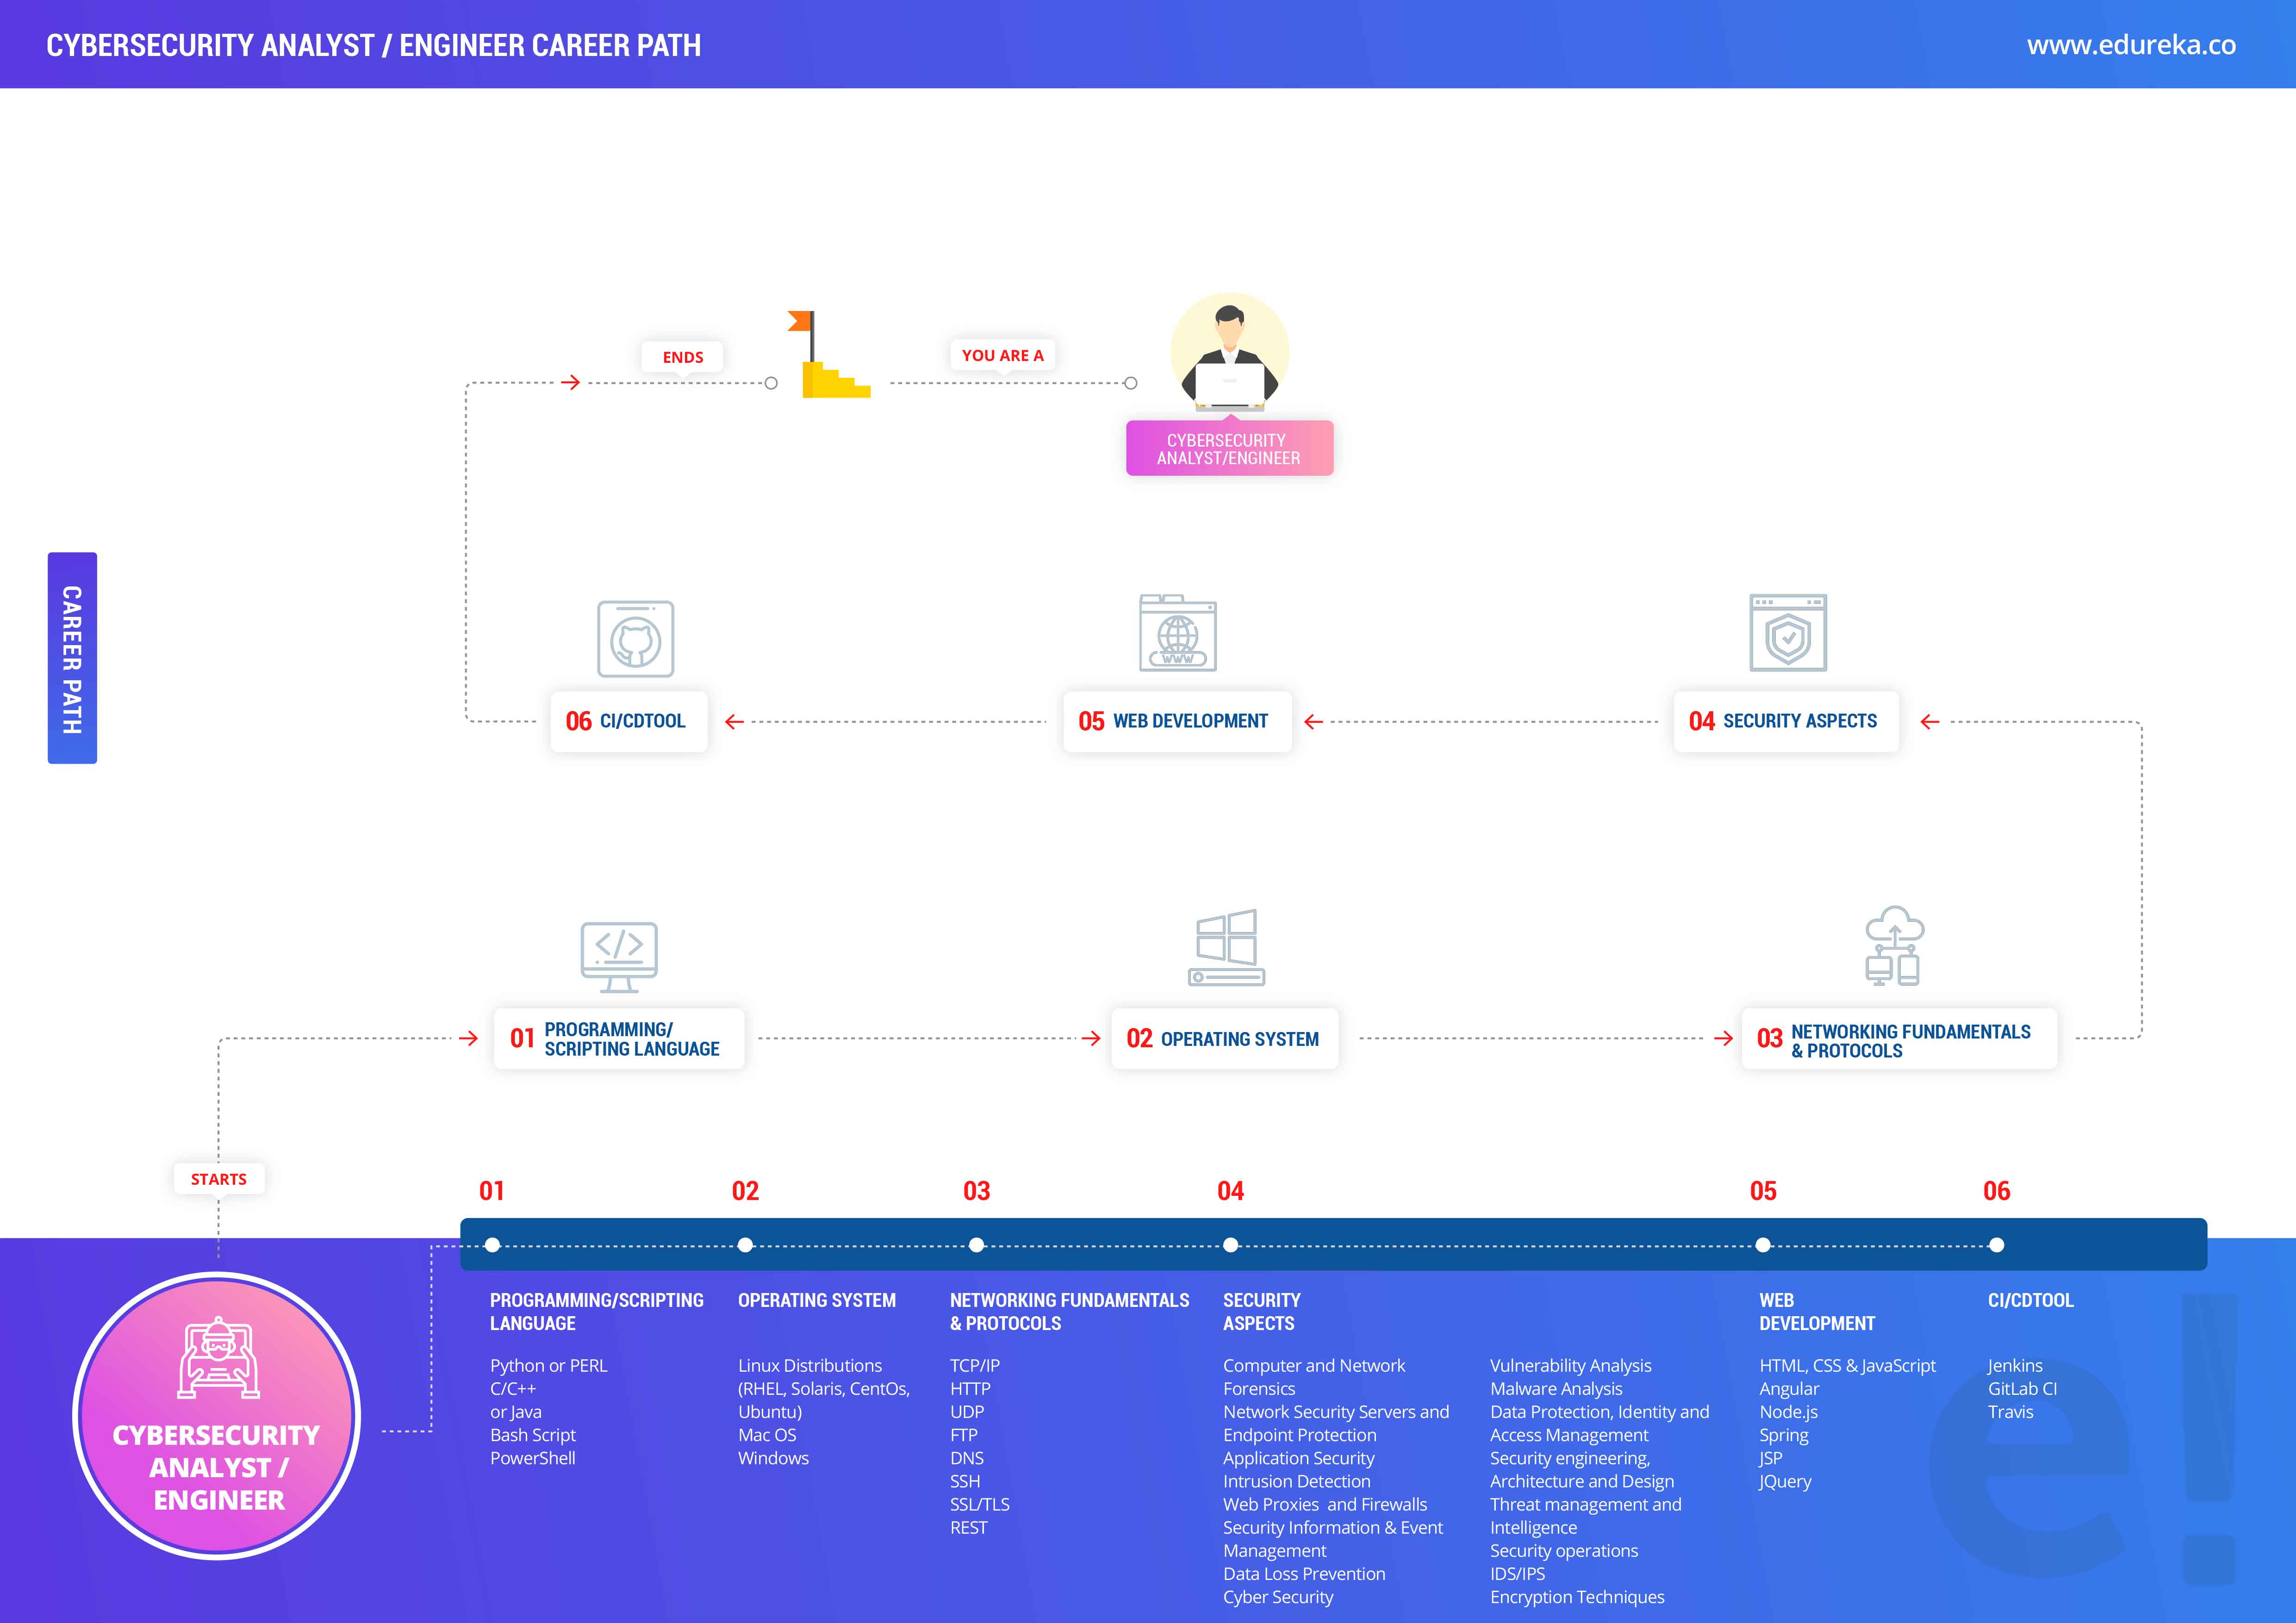Select the 01 Programming/Scripting Language box

pyautogui.click(x=619, y=1039)
